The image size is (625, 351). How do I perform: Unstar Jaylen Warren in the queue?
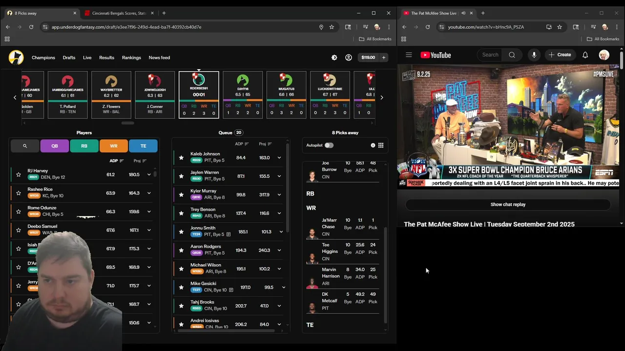(181, 176)
